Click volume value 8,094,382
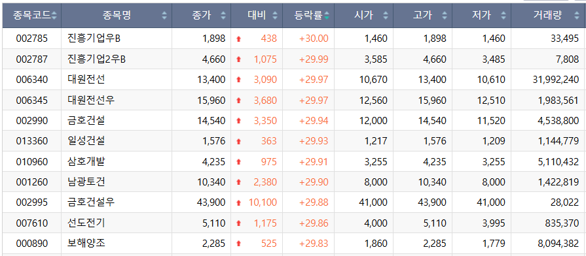 pos(558,244)
